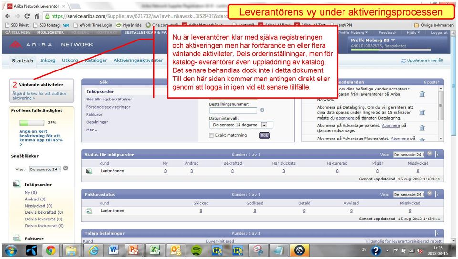Delete the Datalagring message via its trash icon
This screenshot has width=458, height=259.
422,112
